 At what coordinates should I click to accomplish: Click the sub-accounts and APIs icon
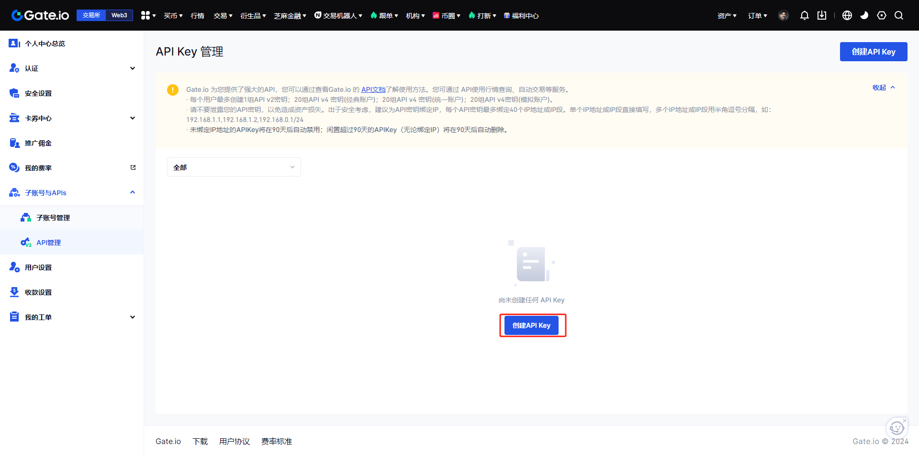[14, 193]
